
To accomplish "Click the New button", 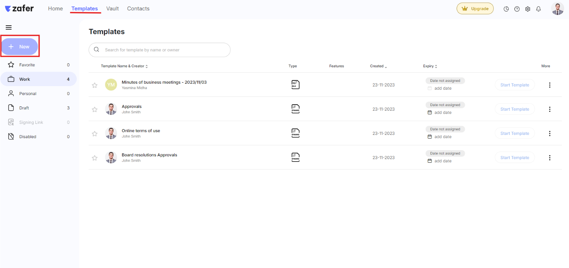I will (20, 47).
